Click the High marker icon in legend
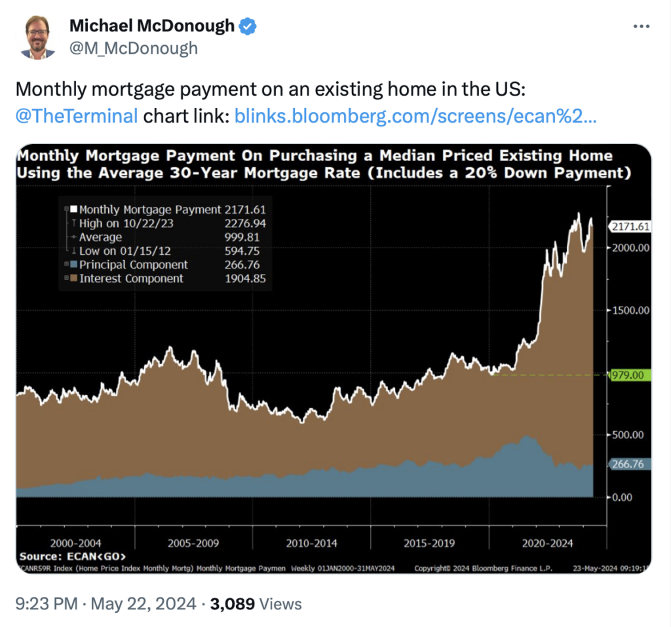 coord(73,223)
